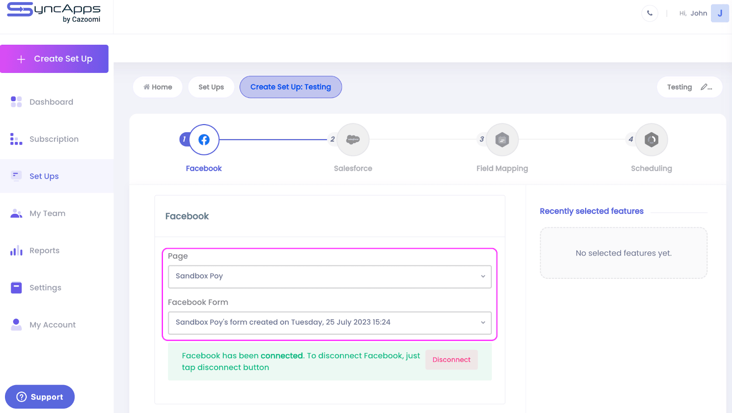
Task: Click the home icon in the Home breadcrumb
Action: [146, 87]
